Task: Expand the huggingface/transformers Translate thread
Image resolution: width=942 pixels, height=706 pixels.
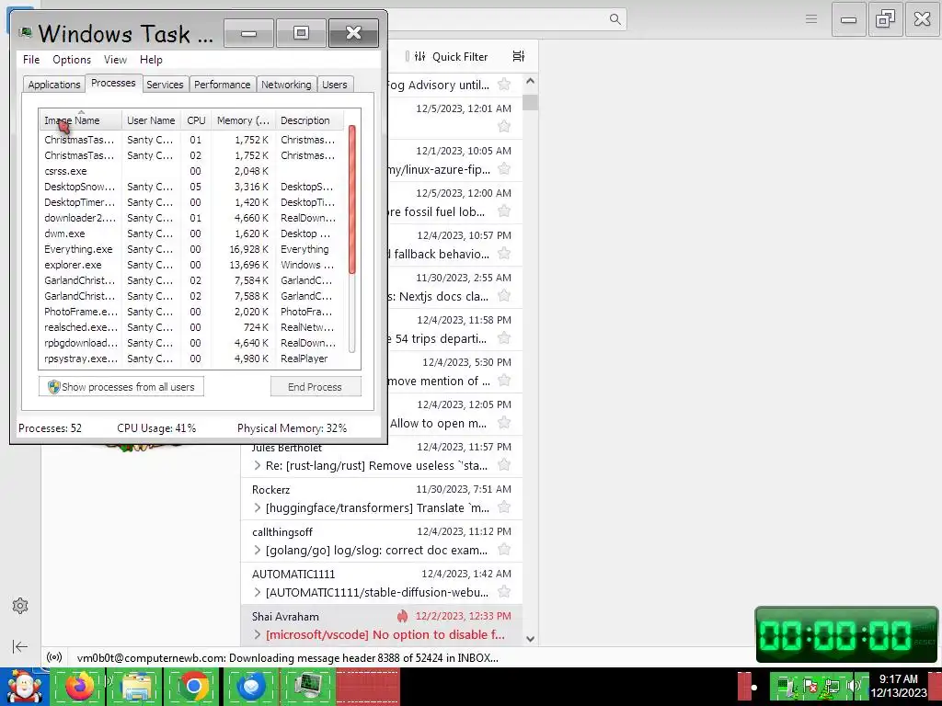Action: (x=258, y=507)
